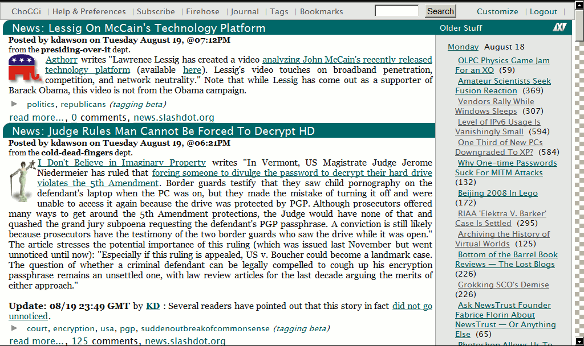
Task: Expand tags arrow next to court tag
Action: 14,328
